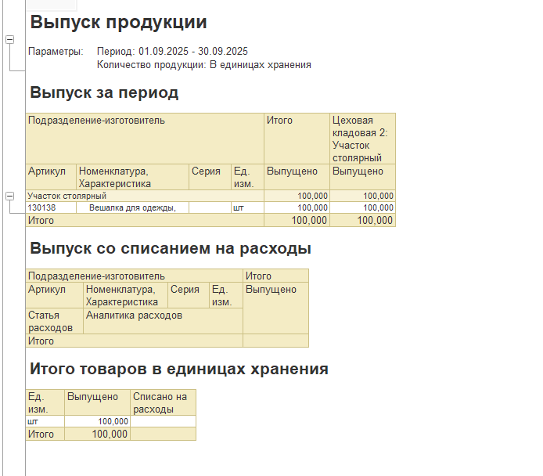This screenshot has height=476, width=543.
Task: Select the Цеховая кладовая 2 column header
Action: (x=361, y=139)
